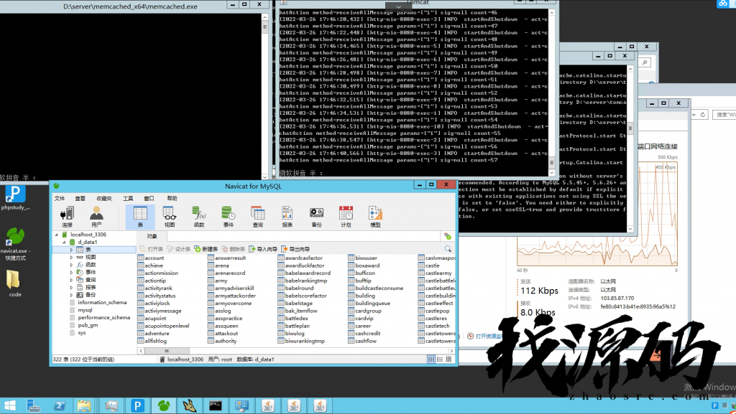Click the Windows Start button on the taskbar
Viewport: 736px width, 414px height.
coord(9,405)
